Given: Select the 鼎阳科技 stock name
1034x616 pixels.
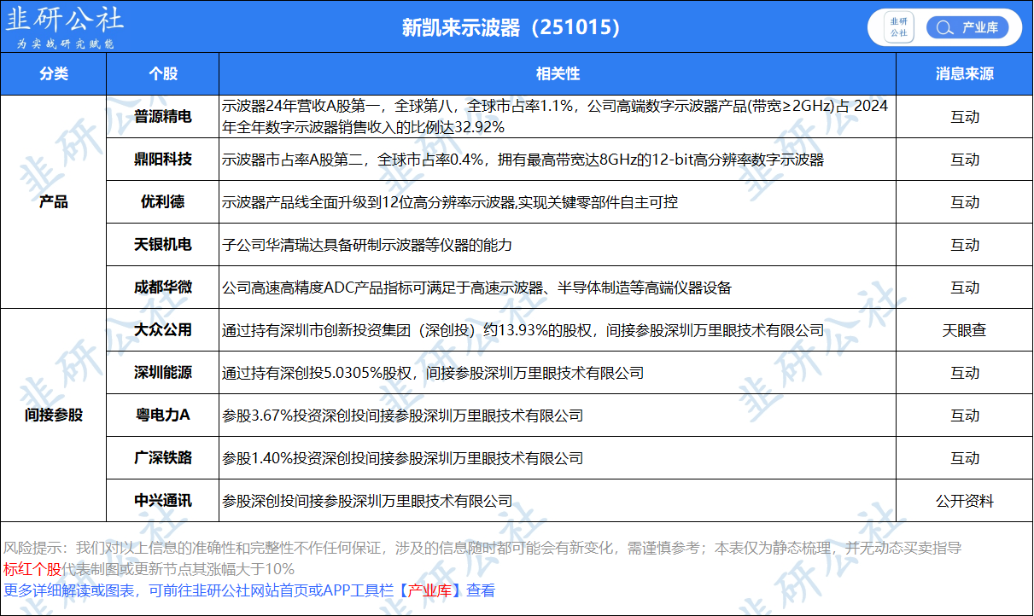Looking at the screenshot, I should [x=162, y=160].
